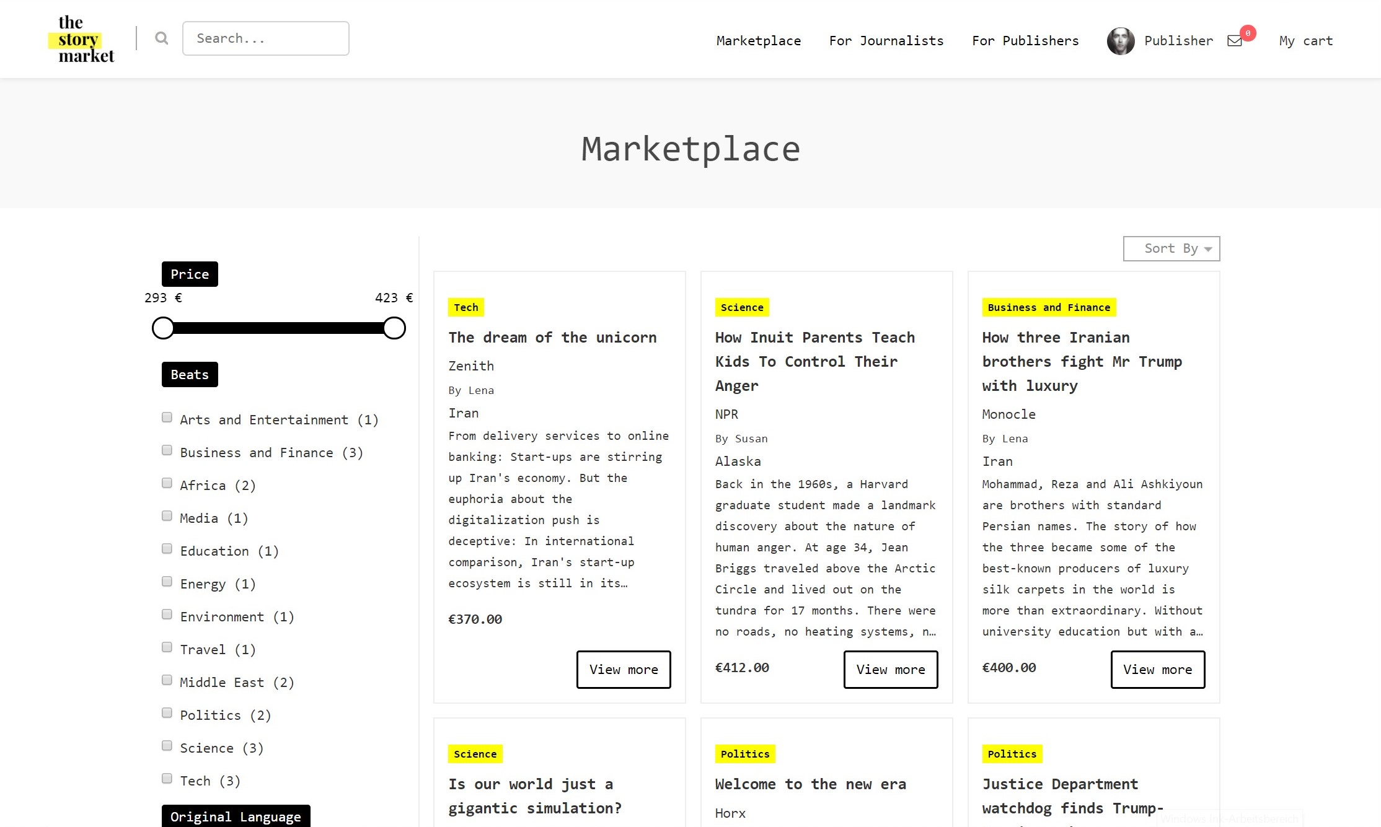
Task: Open the messages envelope icon
Action: coord(1234,41)
